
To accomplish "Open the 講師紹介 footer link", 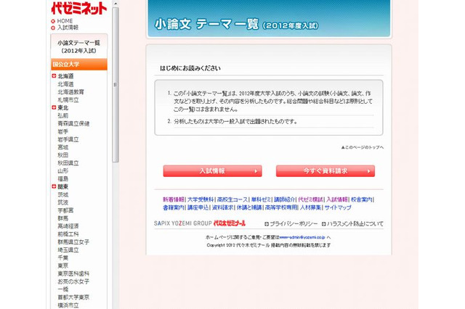I will click(x=284, y=199).
